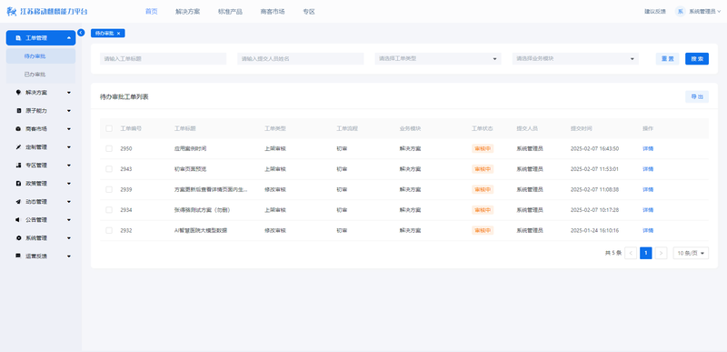
Task: Click the platform logo at top left
Action: [47, 12]
